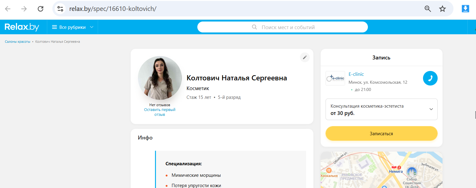
Task: Click the "Инфо" section heading
Action: click(145, 138)
